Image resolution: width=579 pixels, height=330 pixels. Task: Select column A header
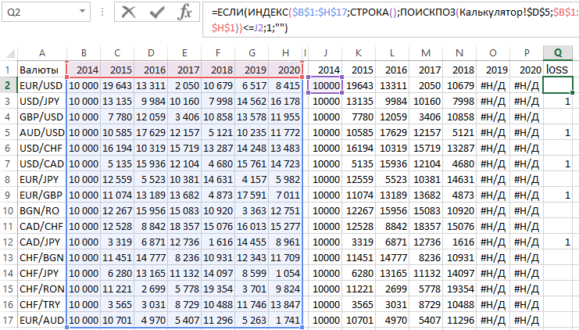42,53
